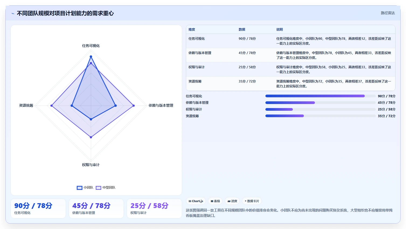The width and height of the screenshot is (406, 229).
Task: Open the 45分 / 78分 依赖与版本管理 summary card
Action: point(96,209)
